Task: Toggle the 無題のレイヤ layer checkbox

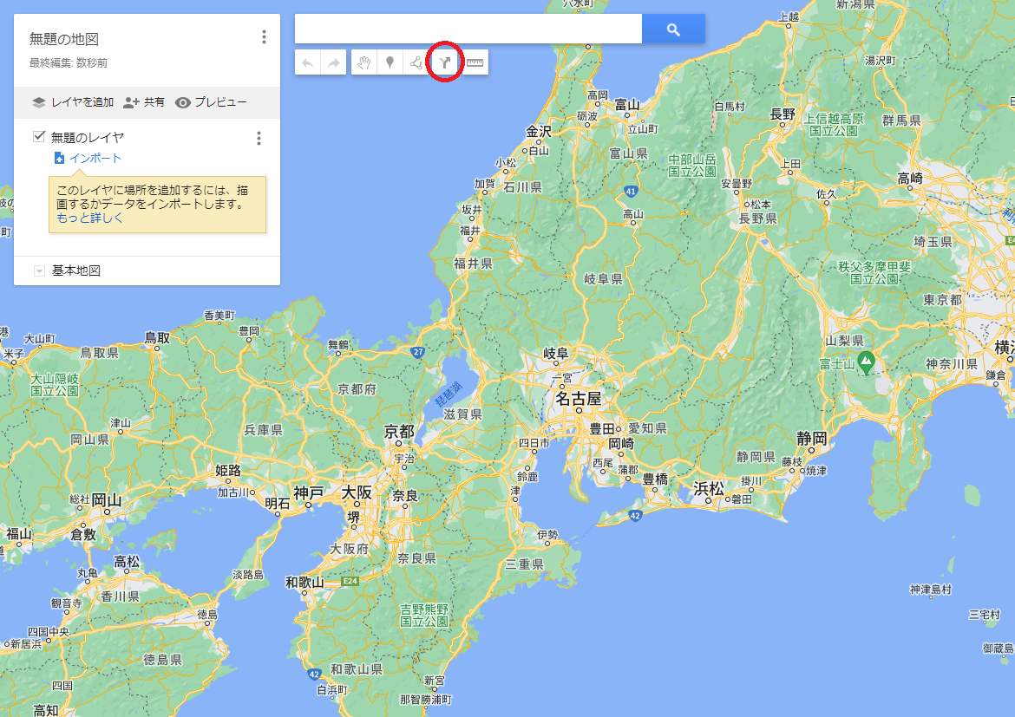Action: click(x=39, y=136)
